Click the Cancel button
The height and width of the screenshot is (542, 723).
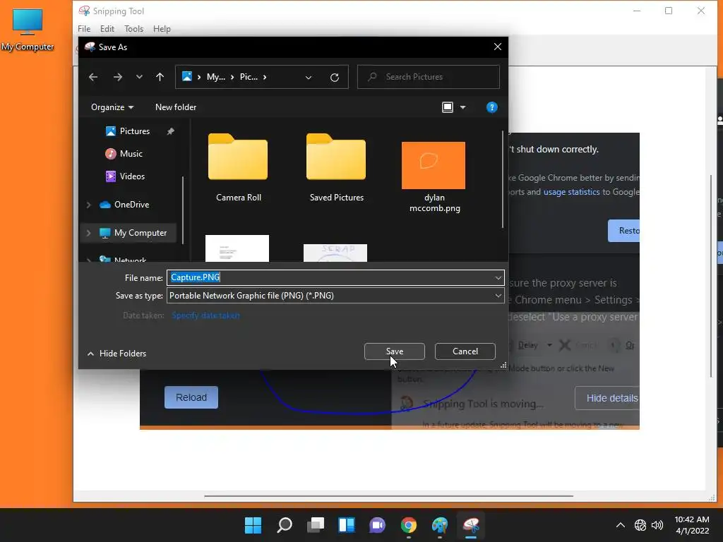point(465,351)
